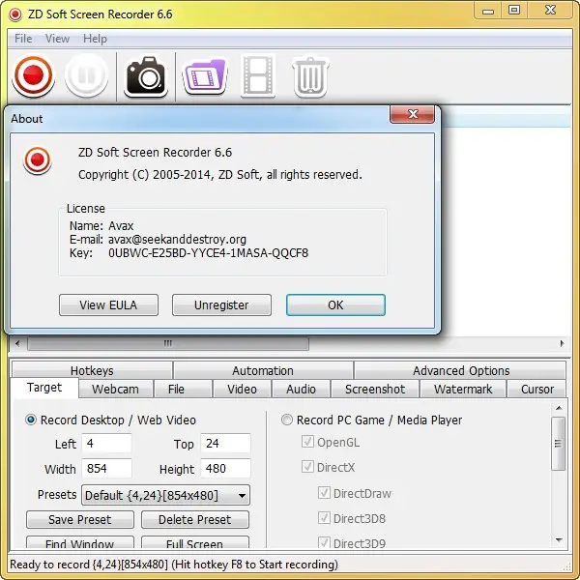
Task: Click the avax@seekanddestroy.org e-mail text
Action: coord(177,240)
